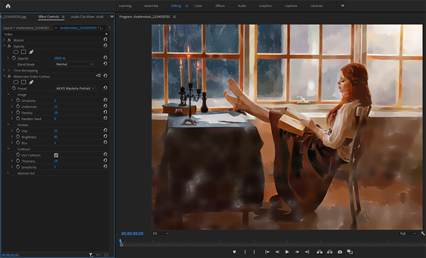Toggle the Opacity effect fx switch
The width and height of the screenshot is (426, 258).
9,46
